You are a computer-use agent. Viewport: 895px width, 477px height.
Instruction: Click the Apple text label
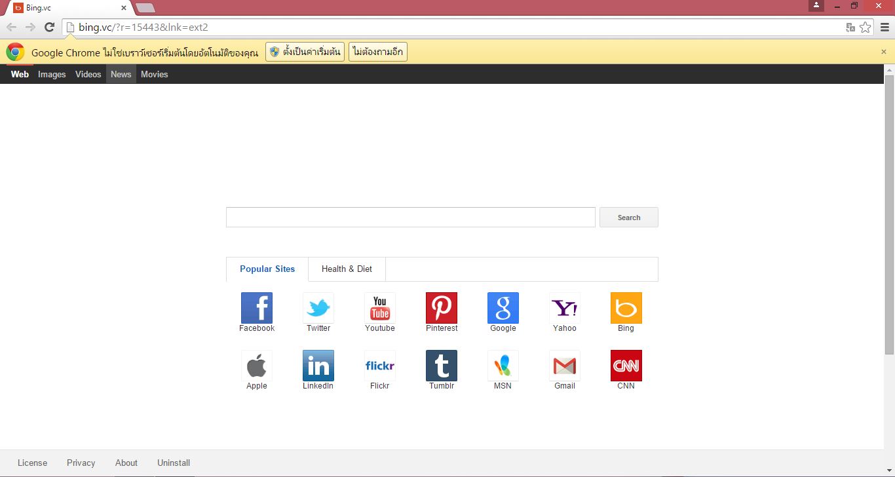point(257,386)
